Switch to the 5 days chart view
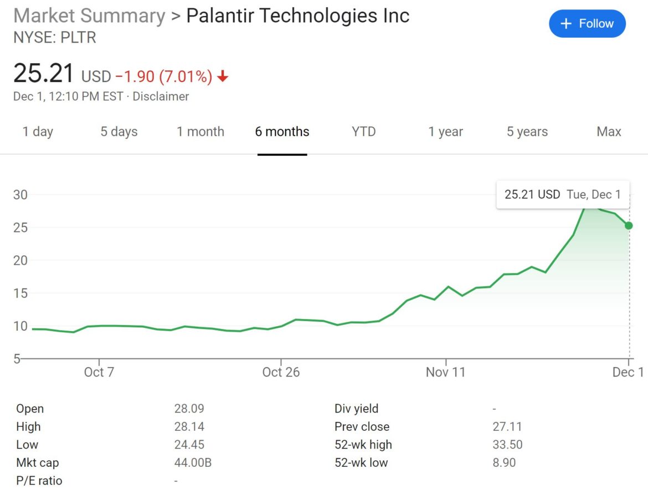 point(119,132)
